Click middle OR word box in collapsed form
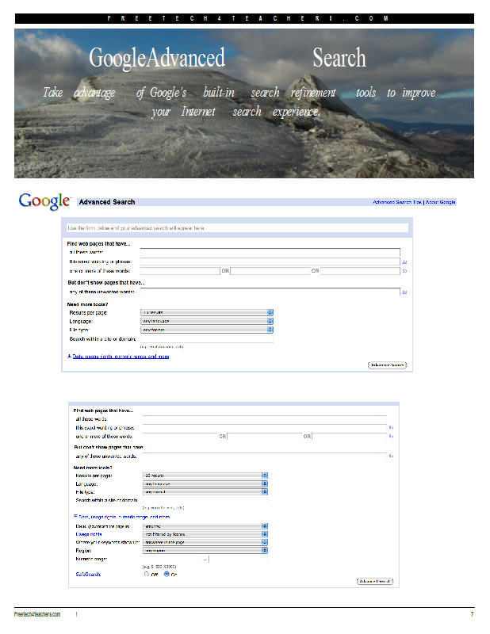The width and height of the screenshot is (490, 634). tap(270, 271)
